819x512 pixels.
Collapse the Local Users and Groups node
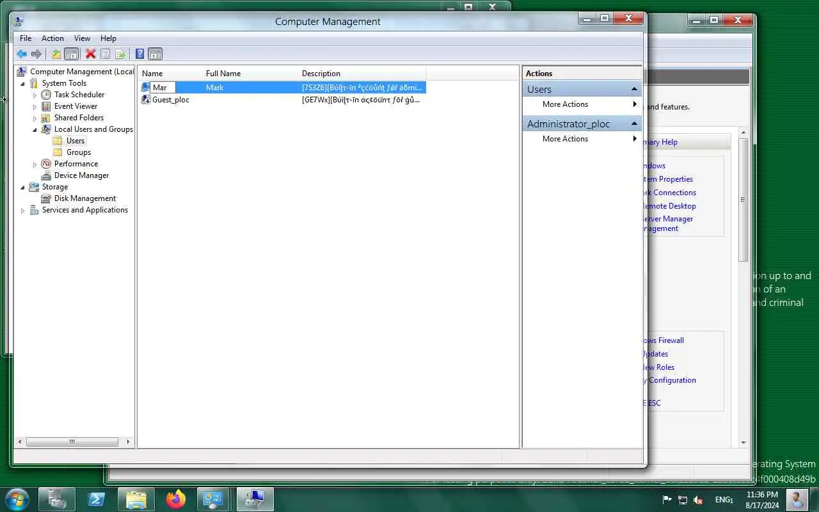pyautogui.click(x=35, y=129)
